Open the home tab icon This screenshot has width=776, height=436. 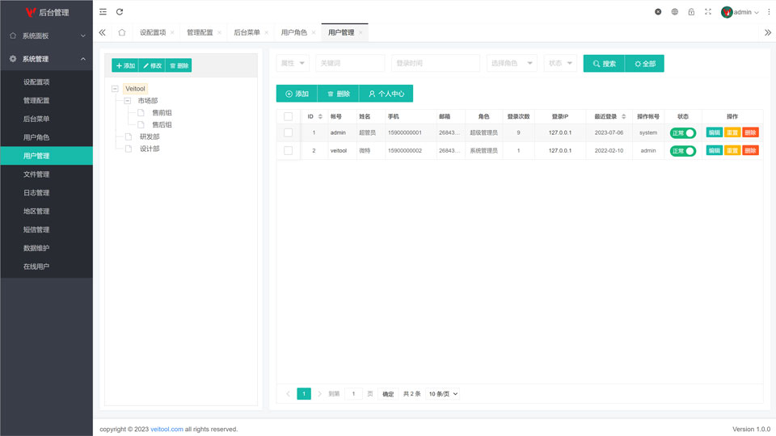click(121, 32)
